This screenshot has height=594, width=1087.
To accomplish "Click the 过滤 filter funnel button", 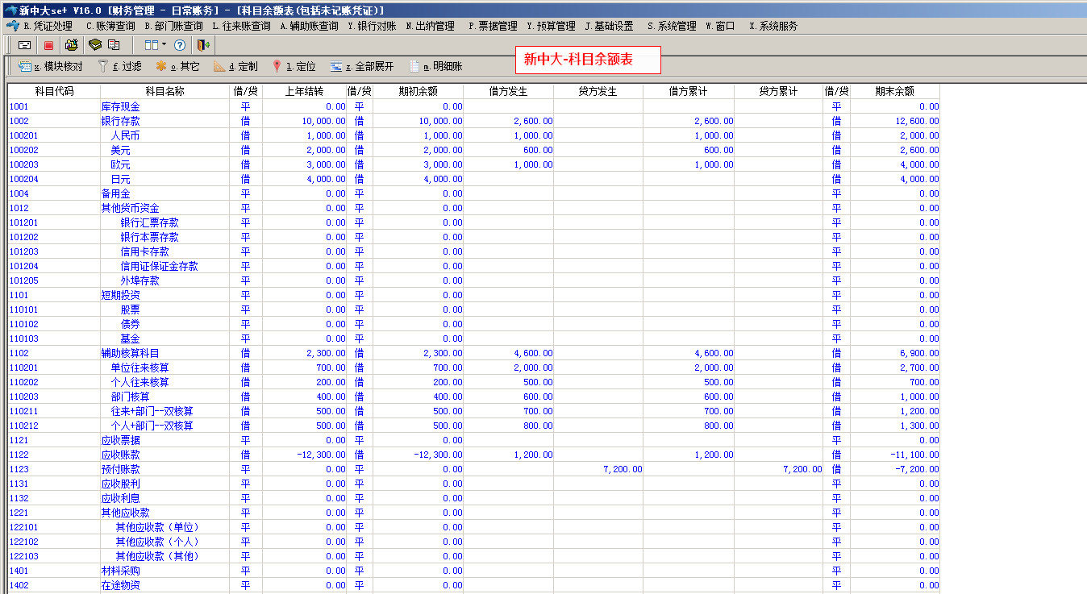I will 119,67.
